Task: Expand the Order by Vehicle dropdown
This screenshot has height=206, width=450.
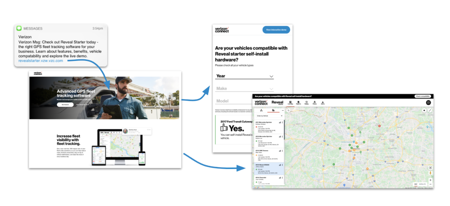Action: click(270, 116)
